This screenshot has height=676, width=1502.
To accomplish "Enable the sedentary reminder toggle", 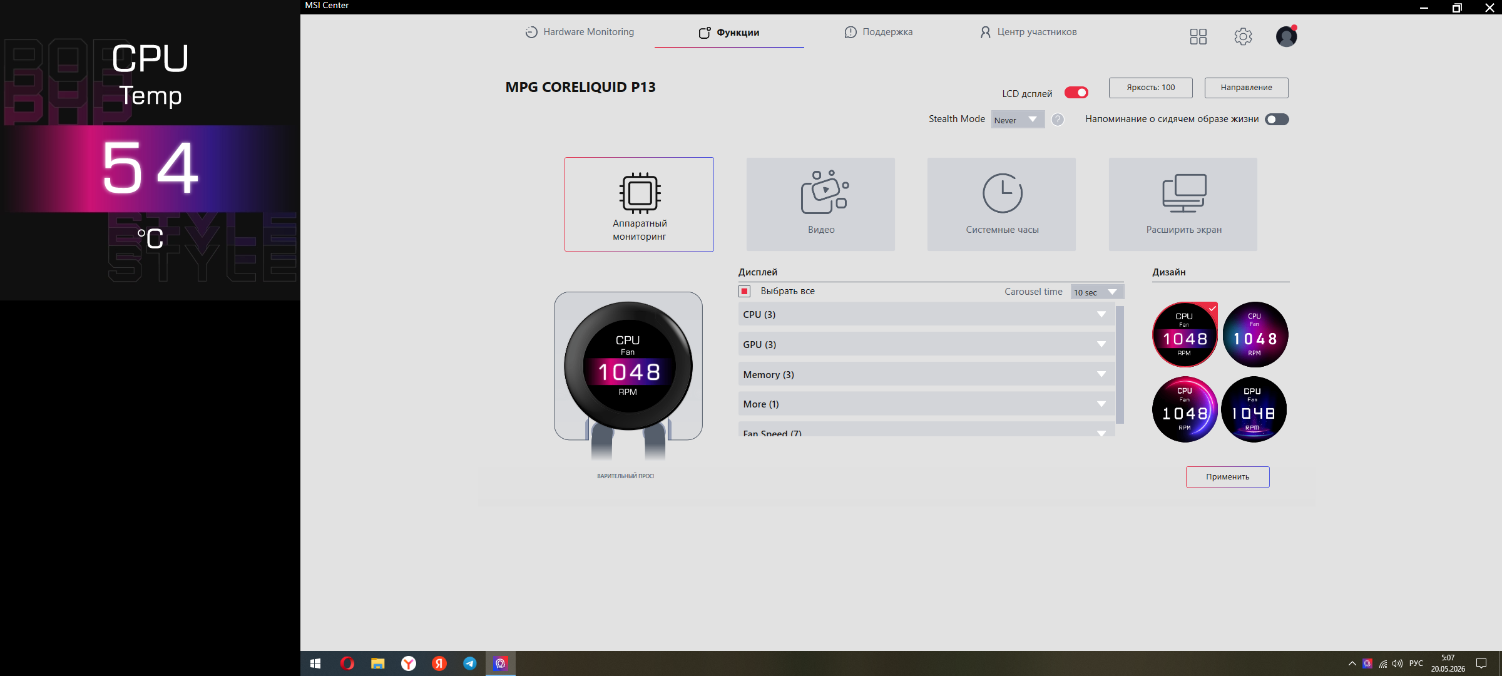I will pyautogui.click(x=1277, y=120).
